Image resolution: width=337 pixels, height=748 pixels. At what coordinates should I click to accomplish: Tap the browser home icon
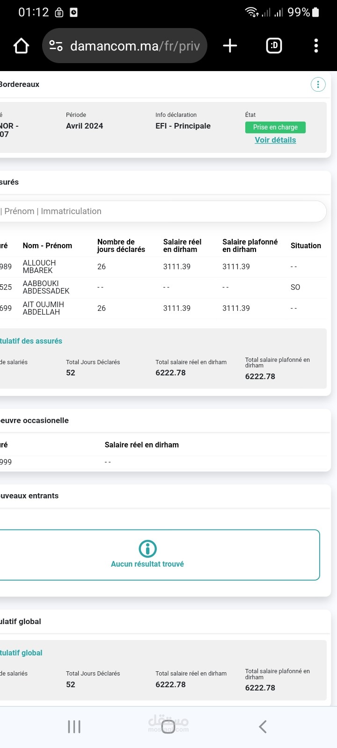pos(21,46)
